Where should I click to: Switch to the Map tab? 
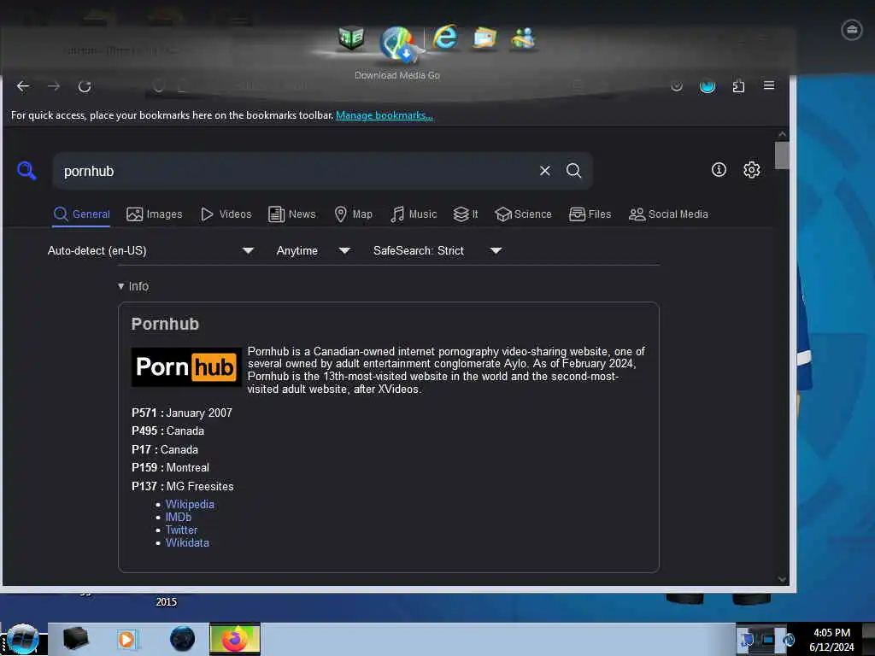click(353, 214)
